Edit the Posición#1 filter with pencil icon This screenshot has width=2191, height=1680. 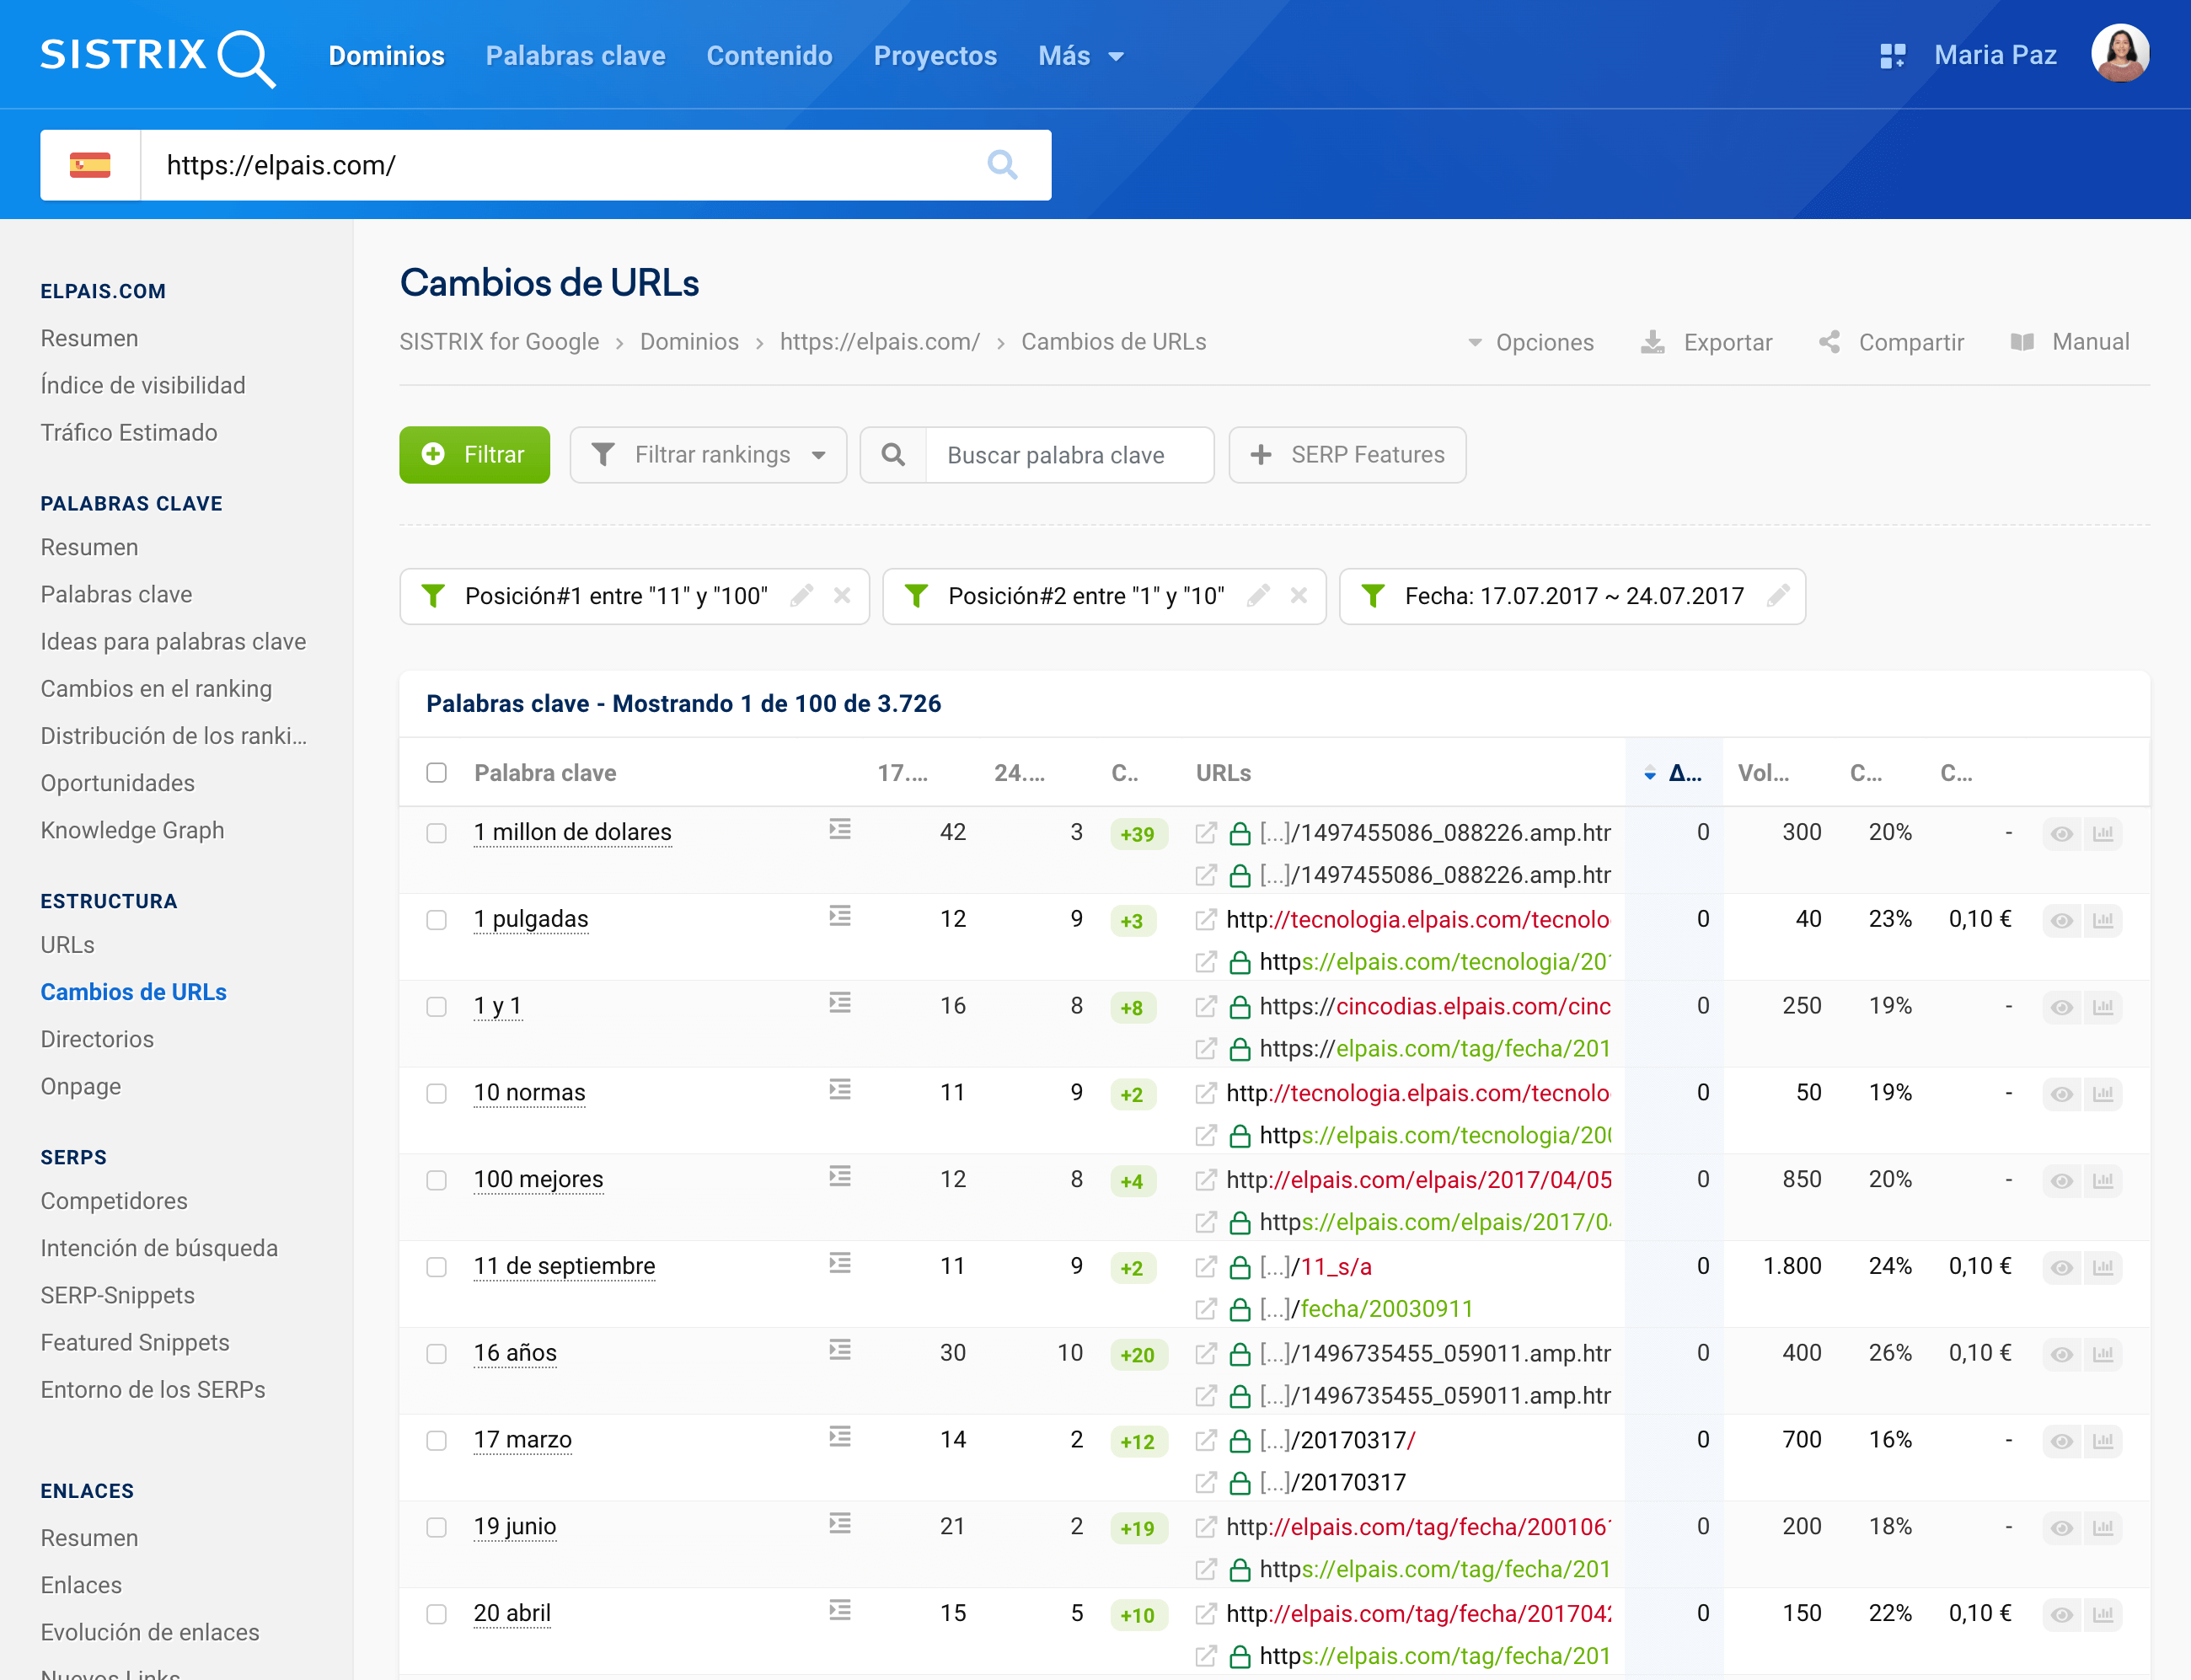point(801,596)
